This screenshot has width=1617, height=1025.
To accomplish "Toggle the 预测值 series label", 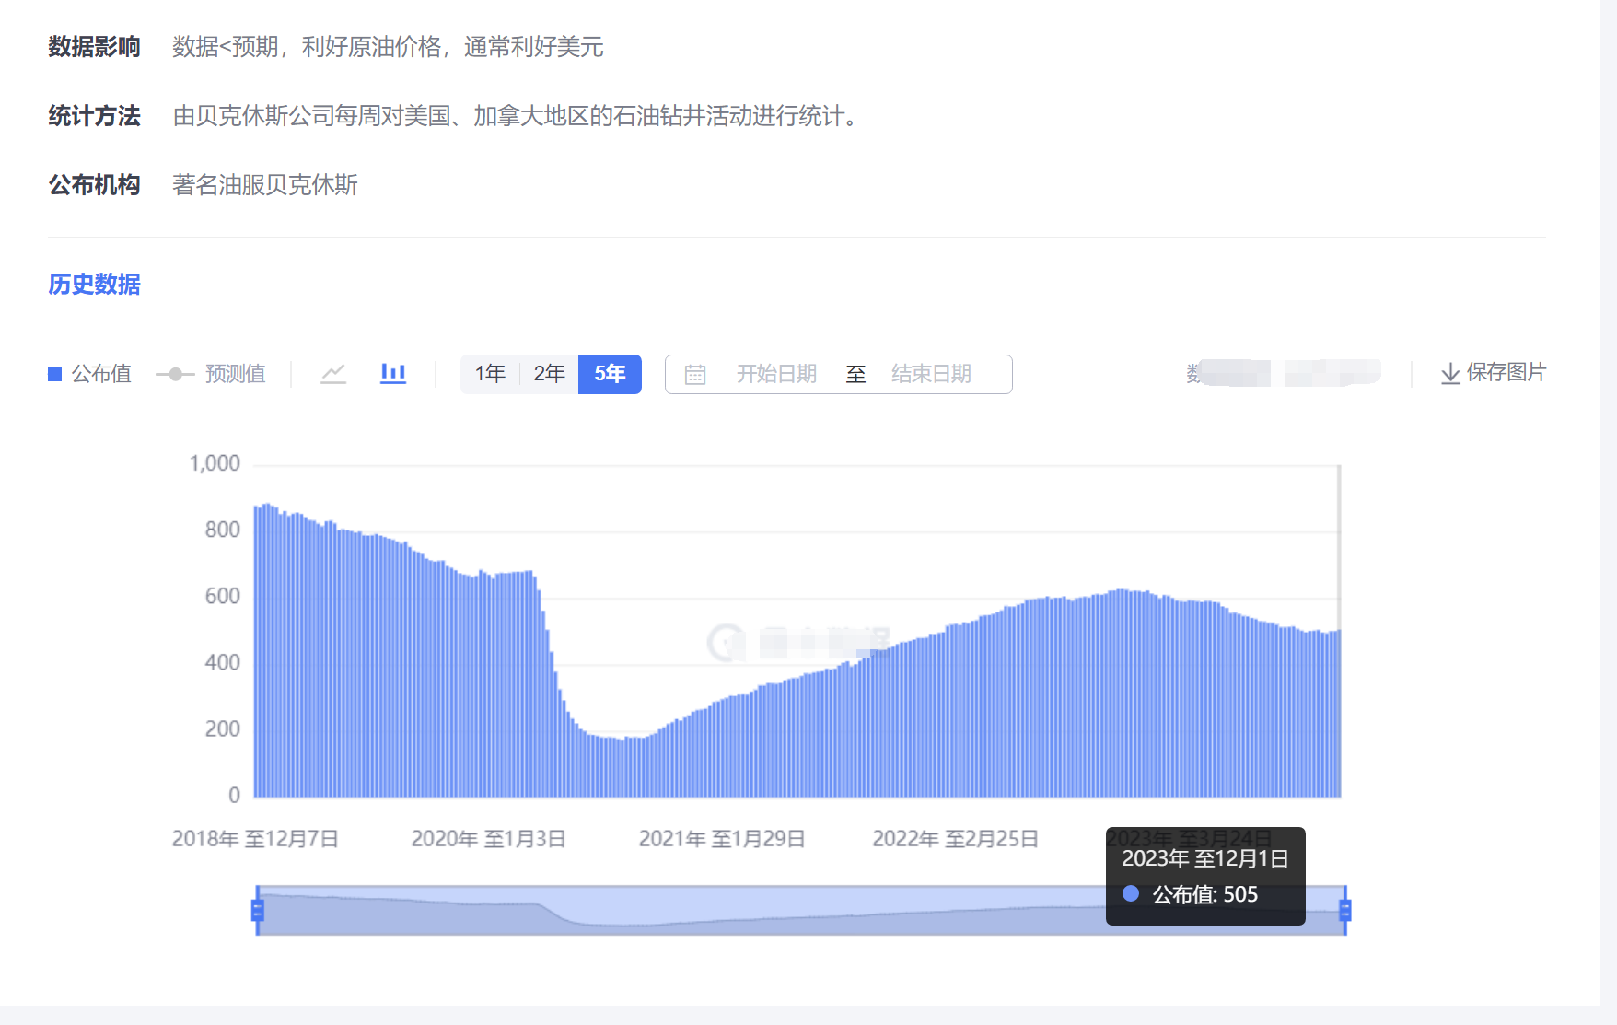I will (x=235, y=374).
